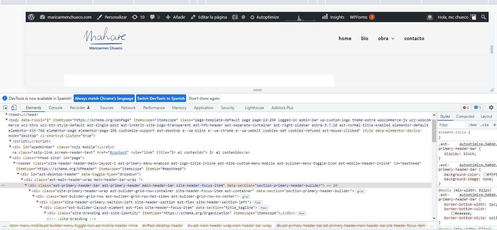Toggle the :hov element state panel

[x=473, y=125]
